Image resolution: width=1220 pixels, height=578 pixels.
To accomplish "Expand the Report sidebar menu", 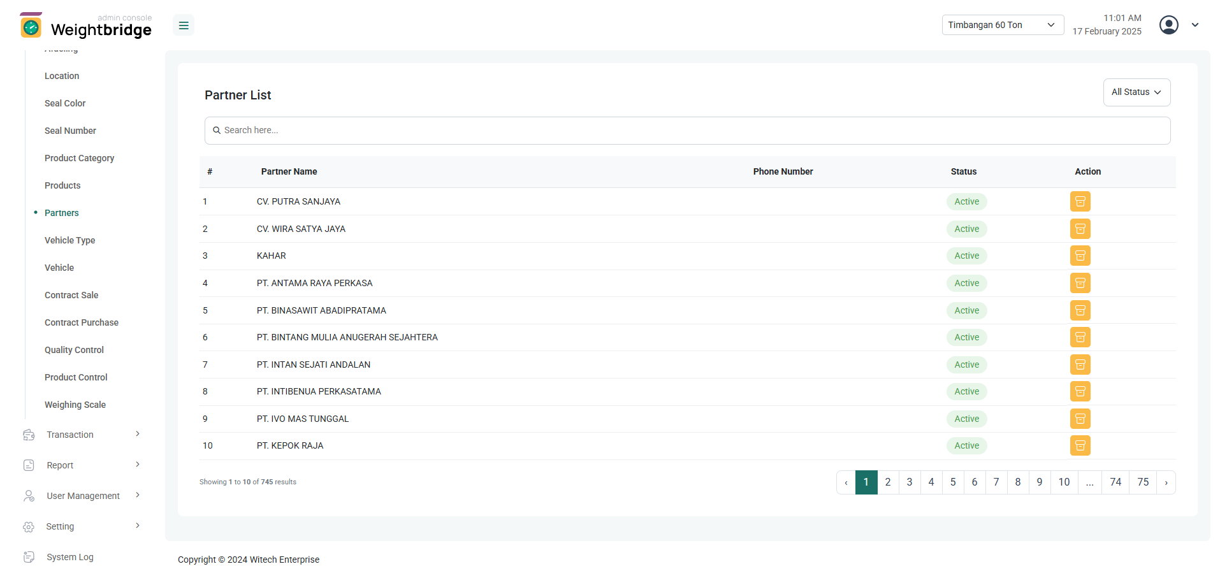I will coord(81,465).
